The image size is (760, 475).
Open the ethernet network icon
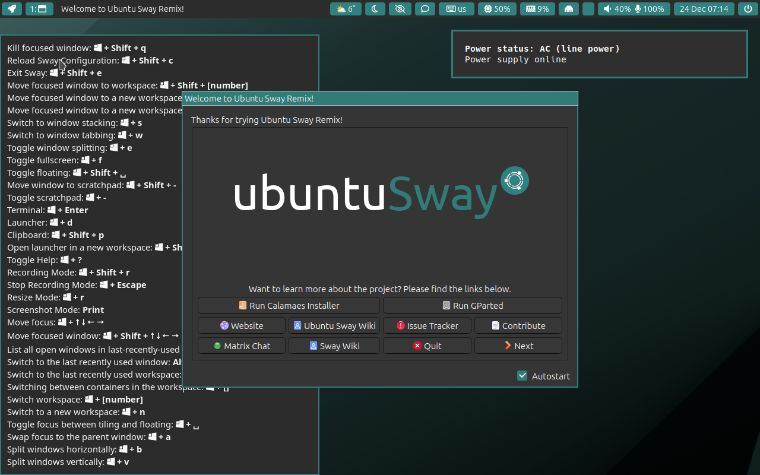tap(568, 9)
